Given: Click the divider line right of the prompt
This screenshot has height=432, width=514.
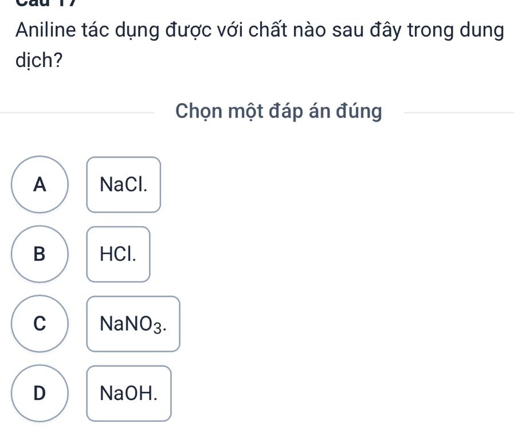Looking at the screenshot, I should 458,113.
